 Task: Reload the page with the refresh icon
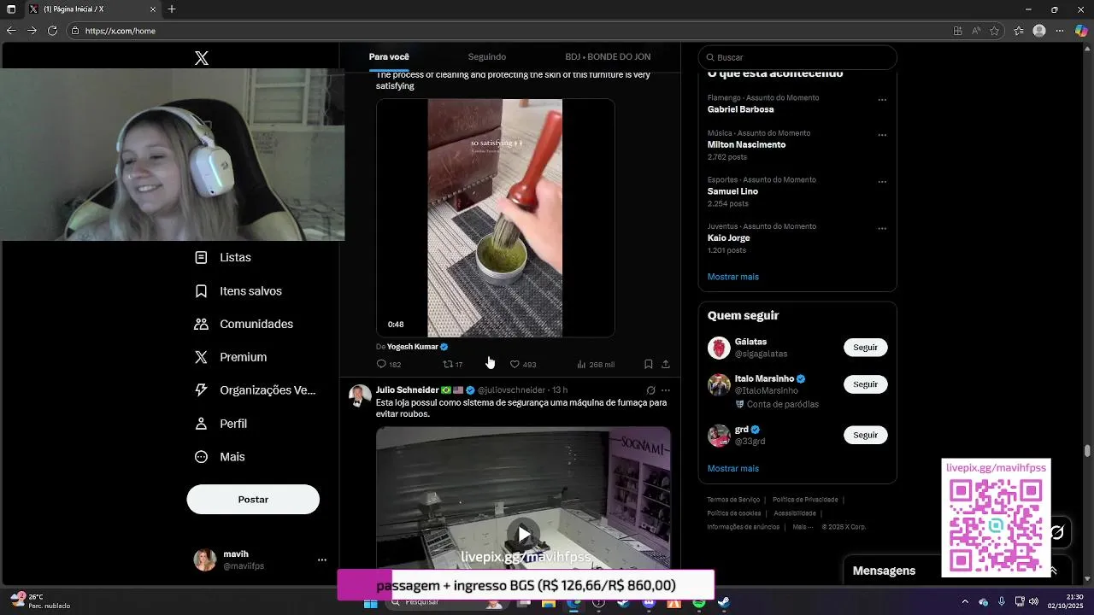click(52, 31)
